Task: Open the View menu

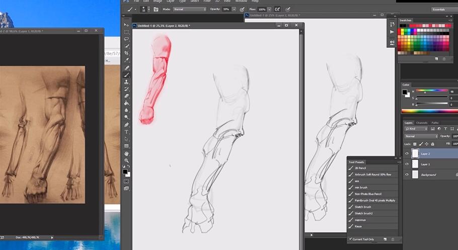Action: click(227, 1)
